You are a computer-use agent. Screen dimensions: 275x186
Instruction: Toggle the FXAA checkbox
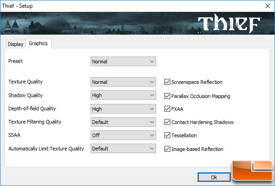click(167, 109)
